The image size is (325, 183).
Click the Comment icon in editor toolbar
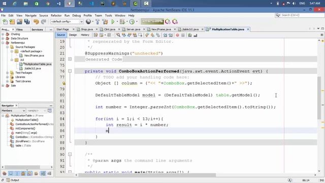tap(190, 35)
